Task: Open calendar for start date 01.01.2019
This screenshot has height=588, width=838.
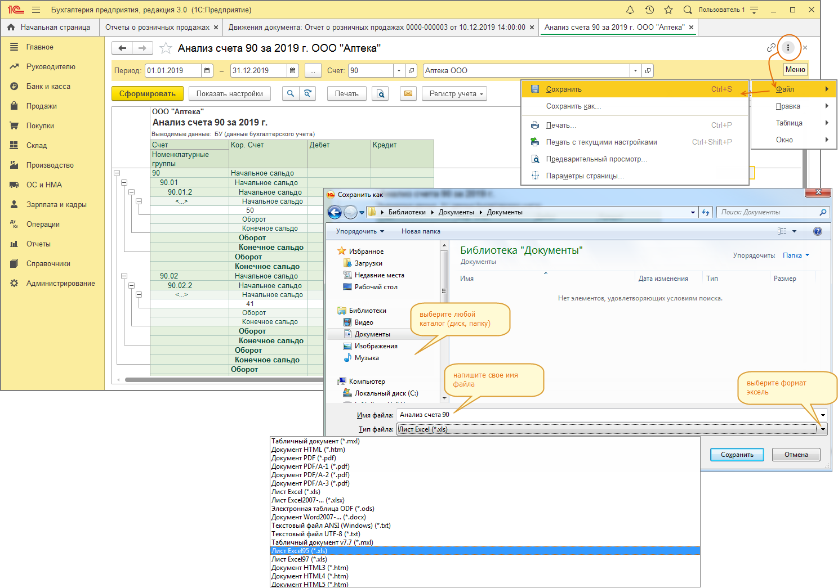Action: (207, 70)
